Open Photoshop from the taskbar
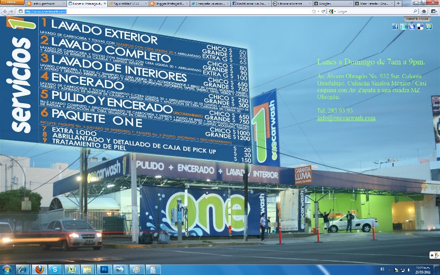The width and height of the screenshot is (440, 275). coord(104,270)
